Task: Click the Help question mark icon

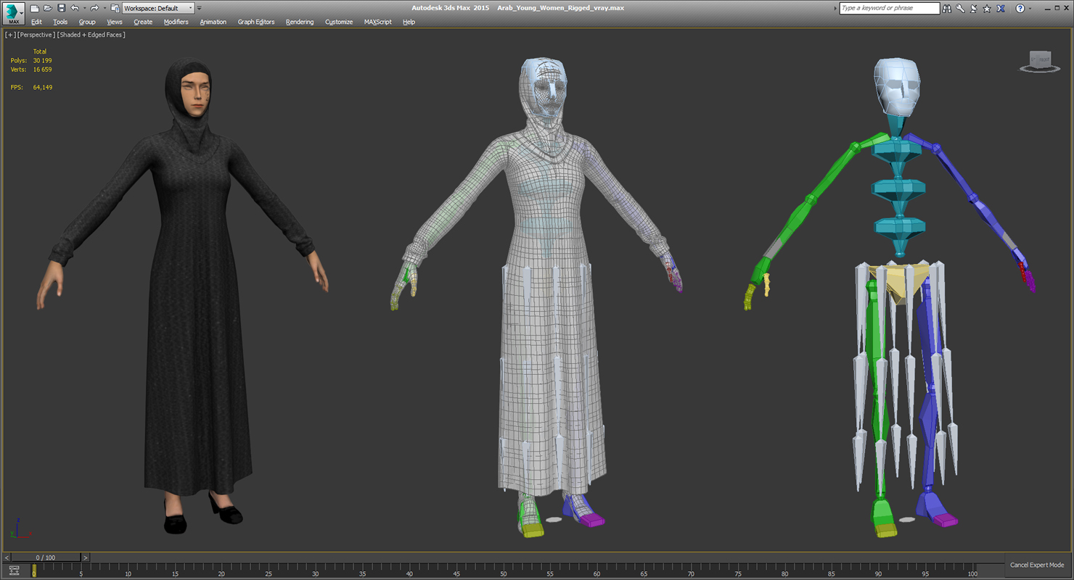Action: [1020, 8]
